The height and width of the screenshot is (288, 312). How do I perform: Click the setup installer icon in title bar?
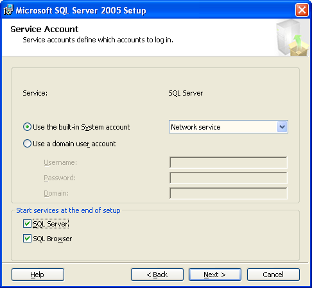[8, 10]
